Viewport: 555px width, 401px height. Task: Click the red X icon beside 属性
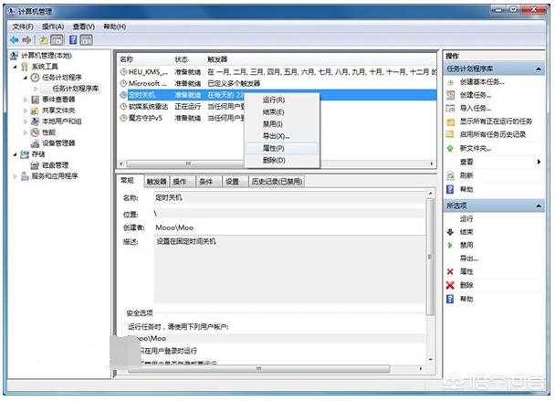click(x=450, y=271)
